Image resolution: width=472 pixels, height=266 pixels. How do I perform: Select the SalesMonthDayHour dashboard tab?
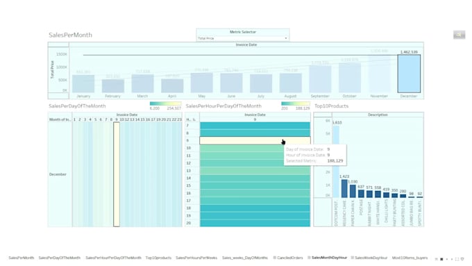tap(327, 258)
